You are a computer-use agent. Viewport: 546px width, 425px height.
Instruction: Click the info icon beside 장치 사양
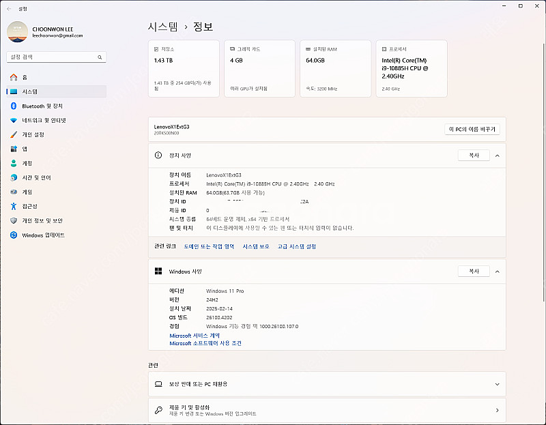pyautogui.click(x=158, y=156)
